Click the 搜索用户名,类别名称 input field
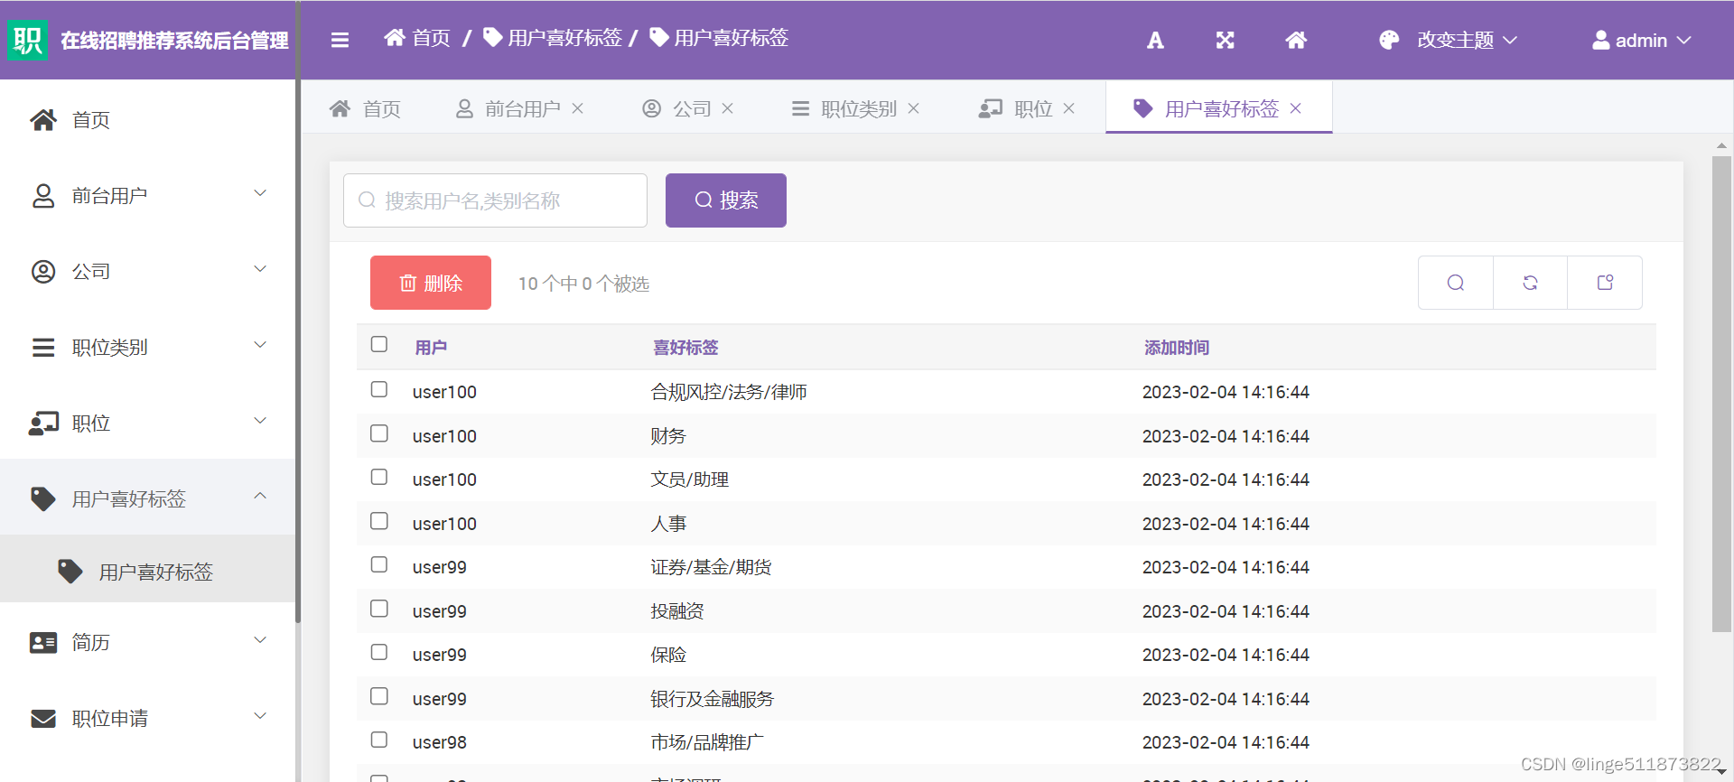 point(495,200)
